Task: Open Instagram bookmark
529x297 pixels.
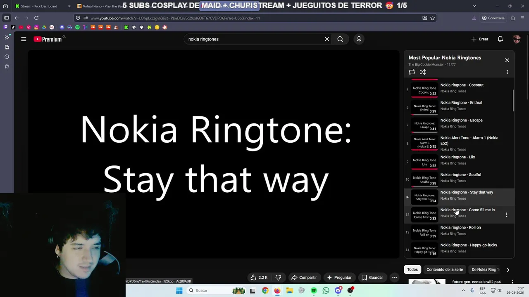Action: 36,27
